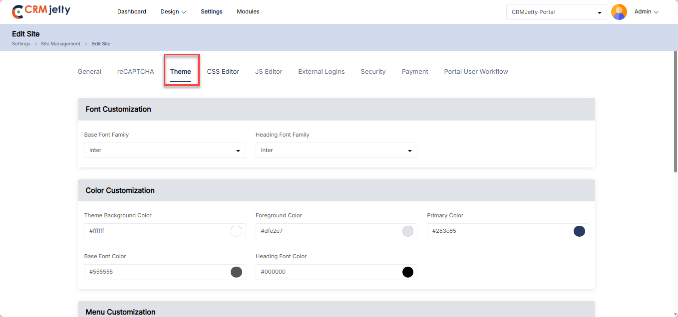Viewport: 678px width, 317px height.
Task: Click the Heading Font Color black swatch
Action: (x=408, y=272)
